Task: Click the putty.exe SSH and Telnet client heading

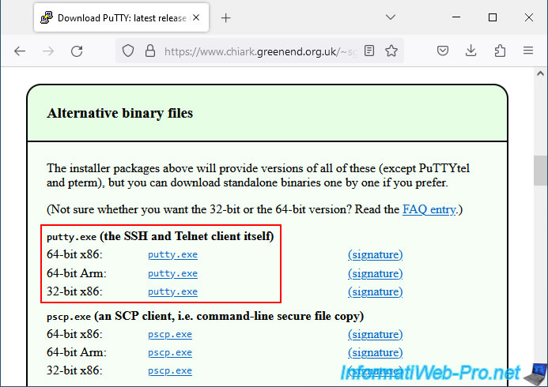Action: pos(160,236)
